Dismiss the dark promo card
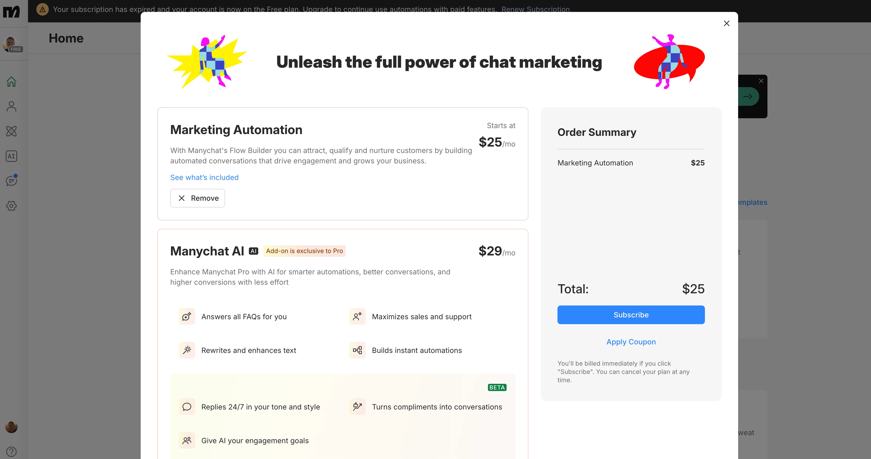 (x=761, y=81)
